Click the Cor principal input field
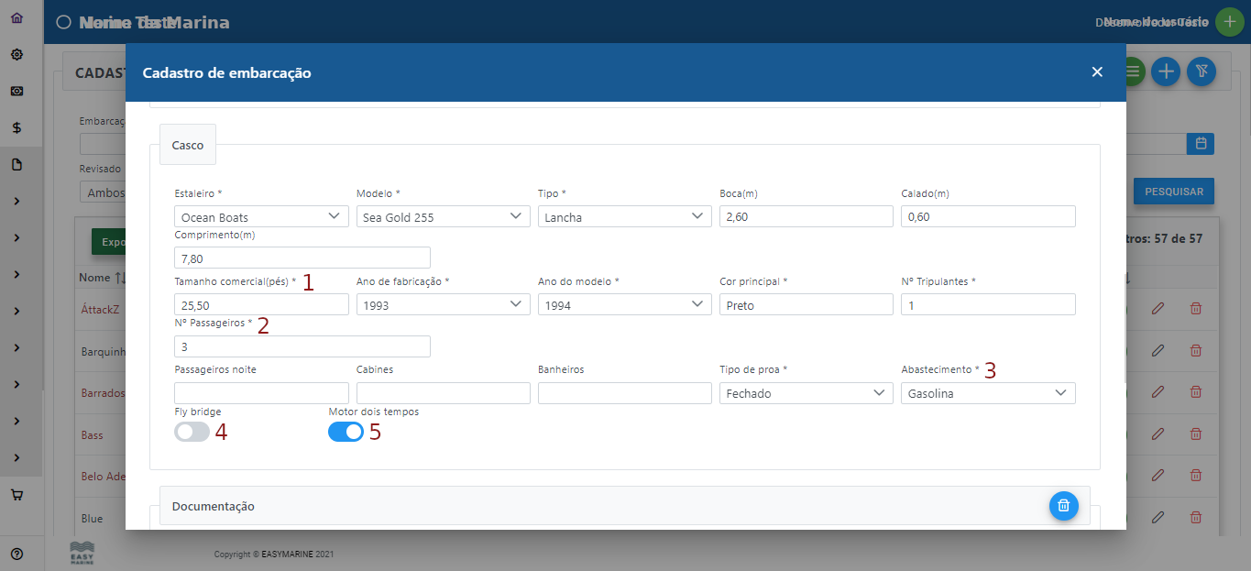This screenshot has height=571, width=1251. pyautogui.click(x=806, y=305)
